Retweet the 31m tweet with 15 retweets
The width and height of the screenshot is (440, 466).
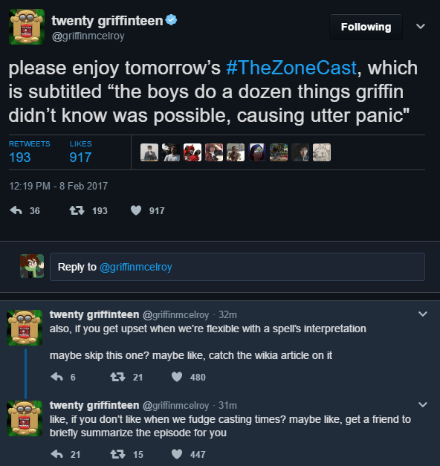click(117, 454)
